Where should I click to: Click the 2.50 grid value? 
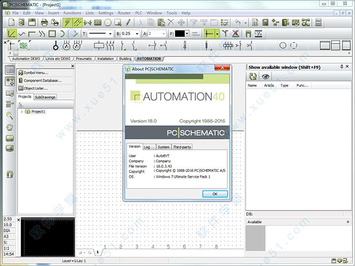[x=8, y=219]
